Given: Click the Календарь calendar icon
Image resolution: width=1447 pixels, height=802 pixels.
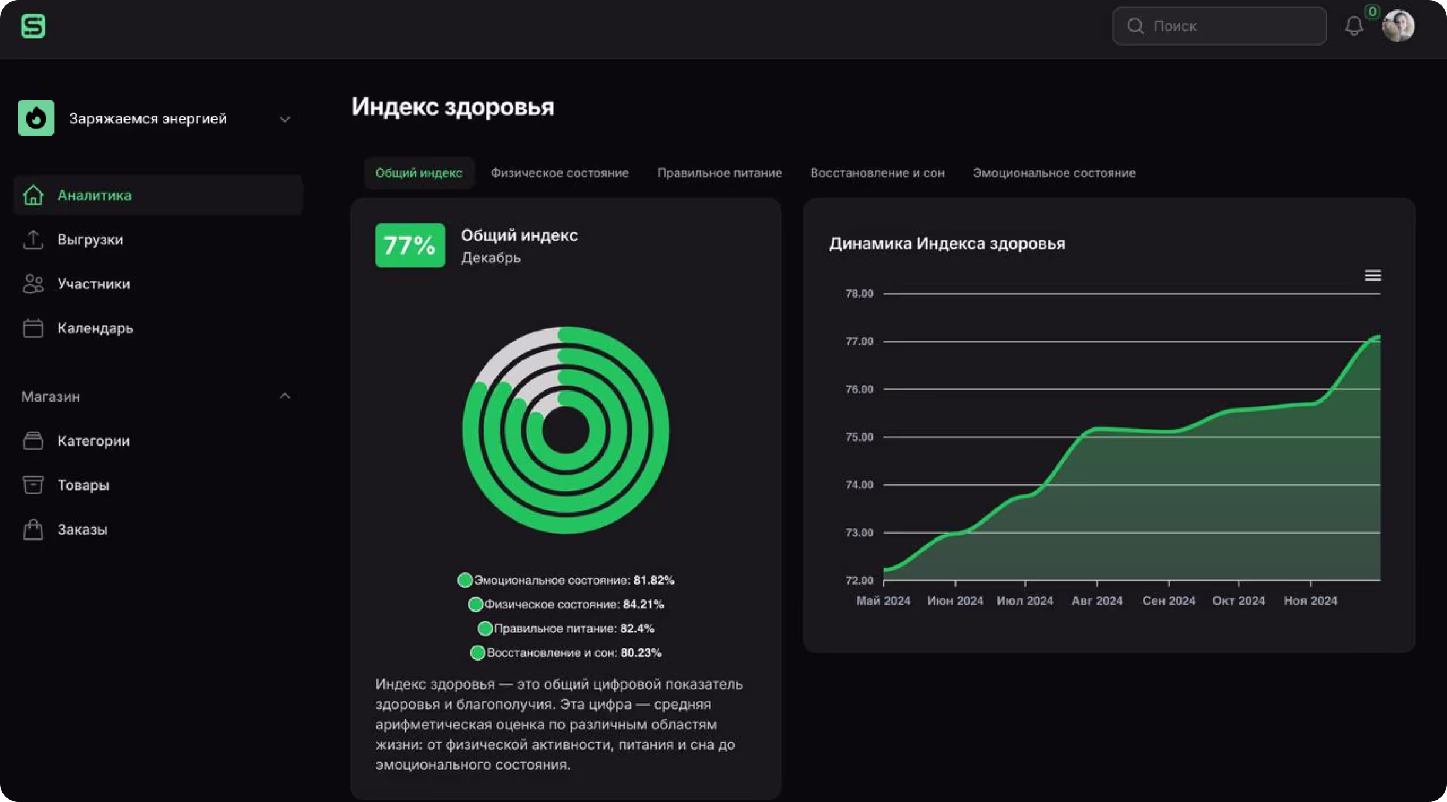Looking at the screenshot, I should tap(33, 328).
